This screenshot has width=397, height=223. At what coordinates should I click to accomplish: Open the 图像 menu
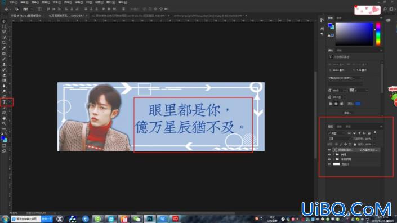35,2
